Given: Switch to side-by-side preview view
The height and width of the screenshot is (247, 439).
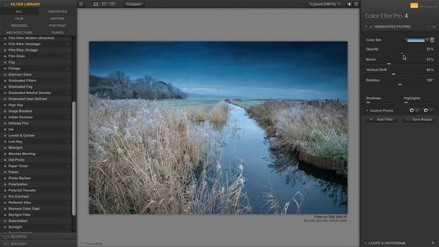Looking at the screenshot, I should click(112, 4).
